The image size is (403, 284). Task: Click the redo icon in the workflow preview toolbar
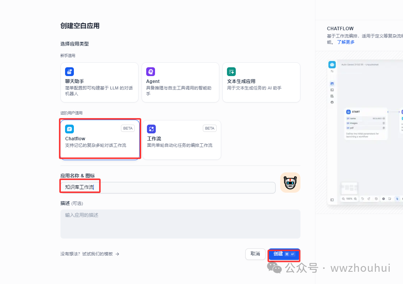tap(369, 199)
